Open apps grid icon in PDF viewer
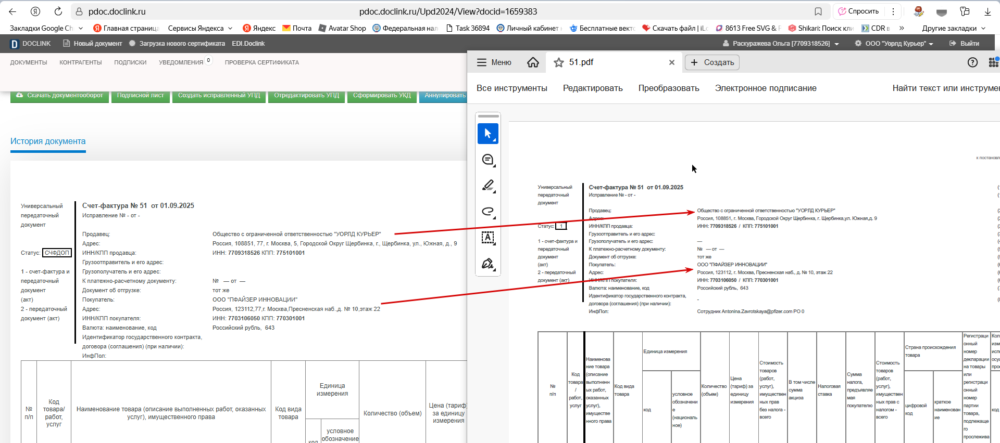1000x443 pixels. (x=993, y=62)
